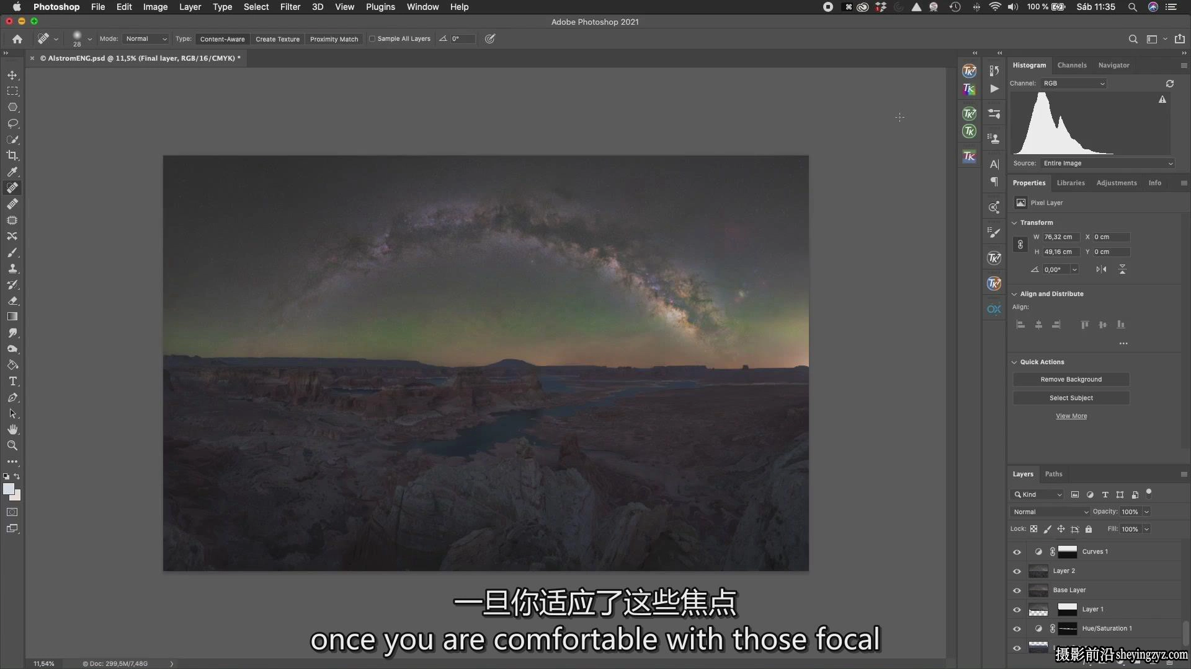The width and height of the screenshot is (1191, 669).
Task: Open the histogram Channel RGB dropdown
Action: point(1074,84)
